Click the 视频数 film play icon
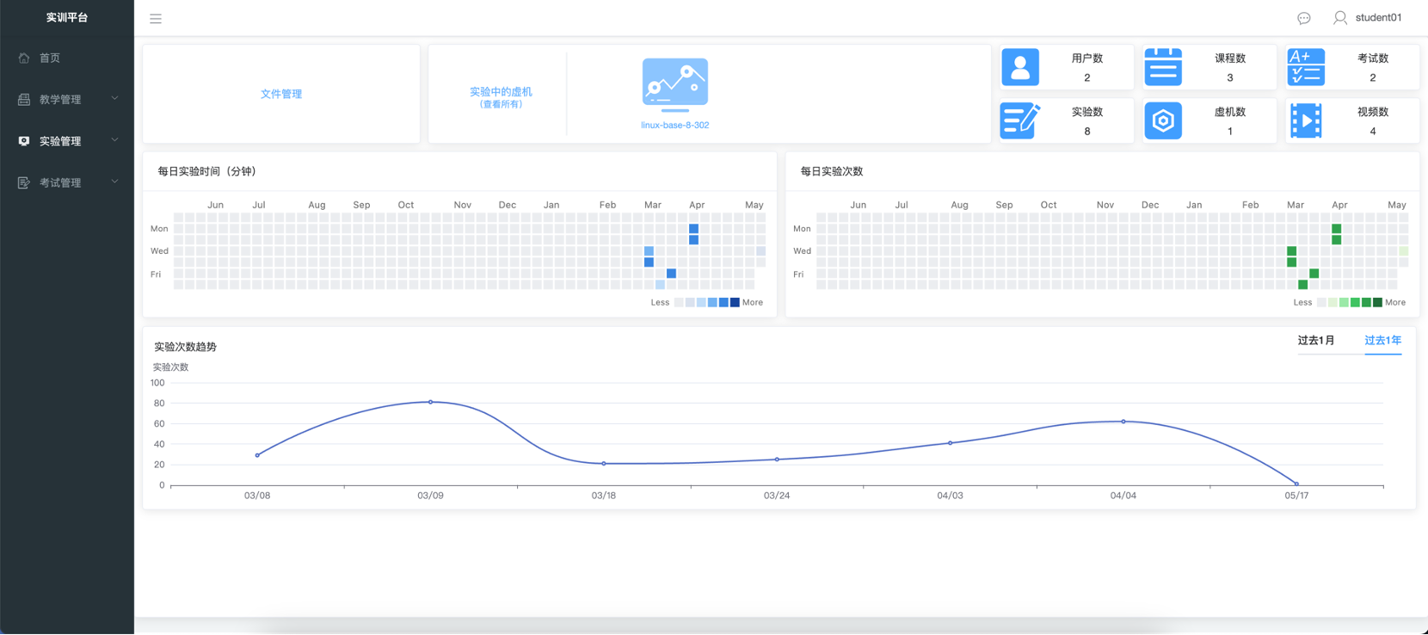 tap(1306, 120)
